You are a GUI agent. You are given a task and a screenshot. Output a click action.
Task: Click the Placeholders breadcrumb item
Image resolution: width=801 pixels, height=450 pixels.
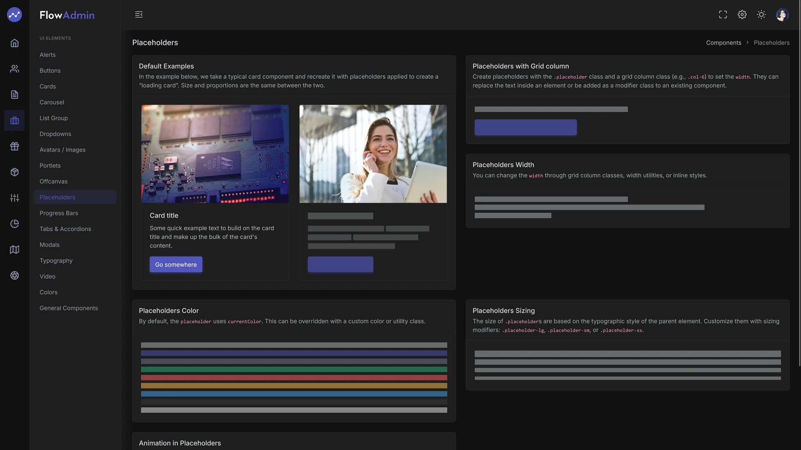[771, 42]
